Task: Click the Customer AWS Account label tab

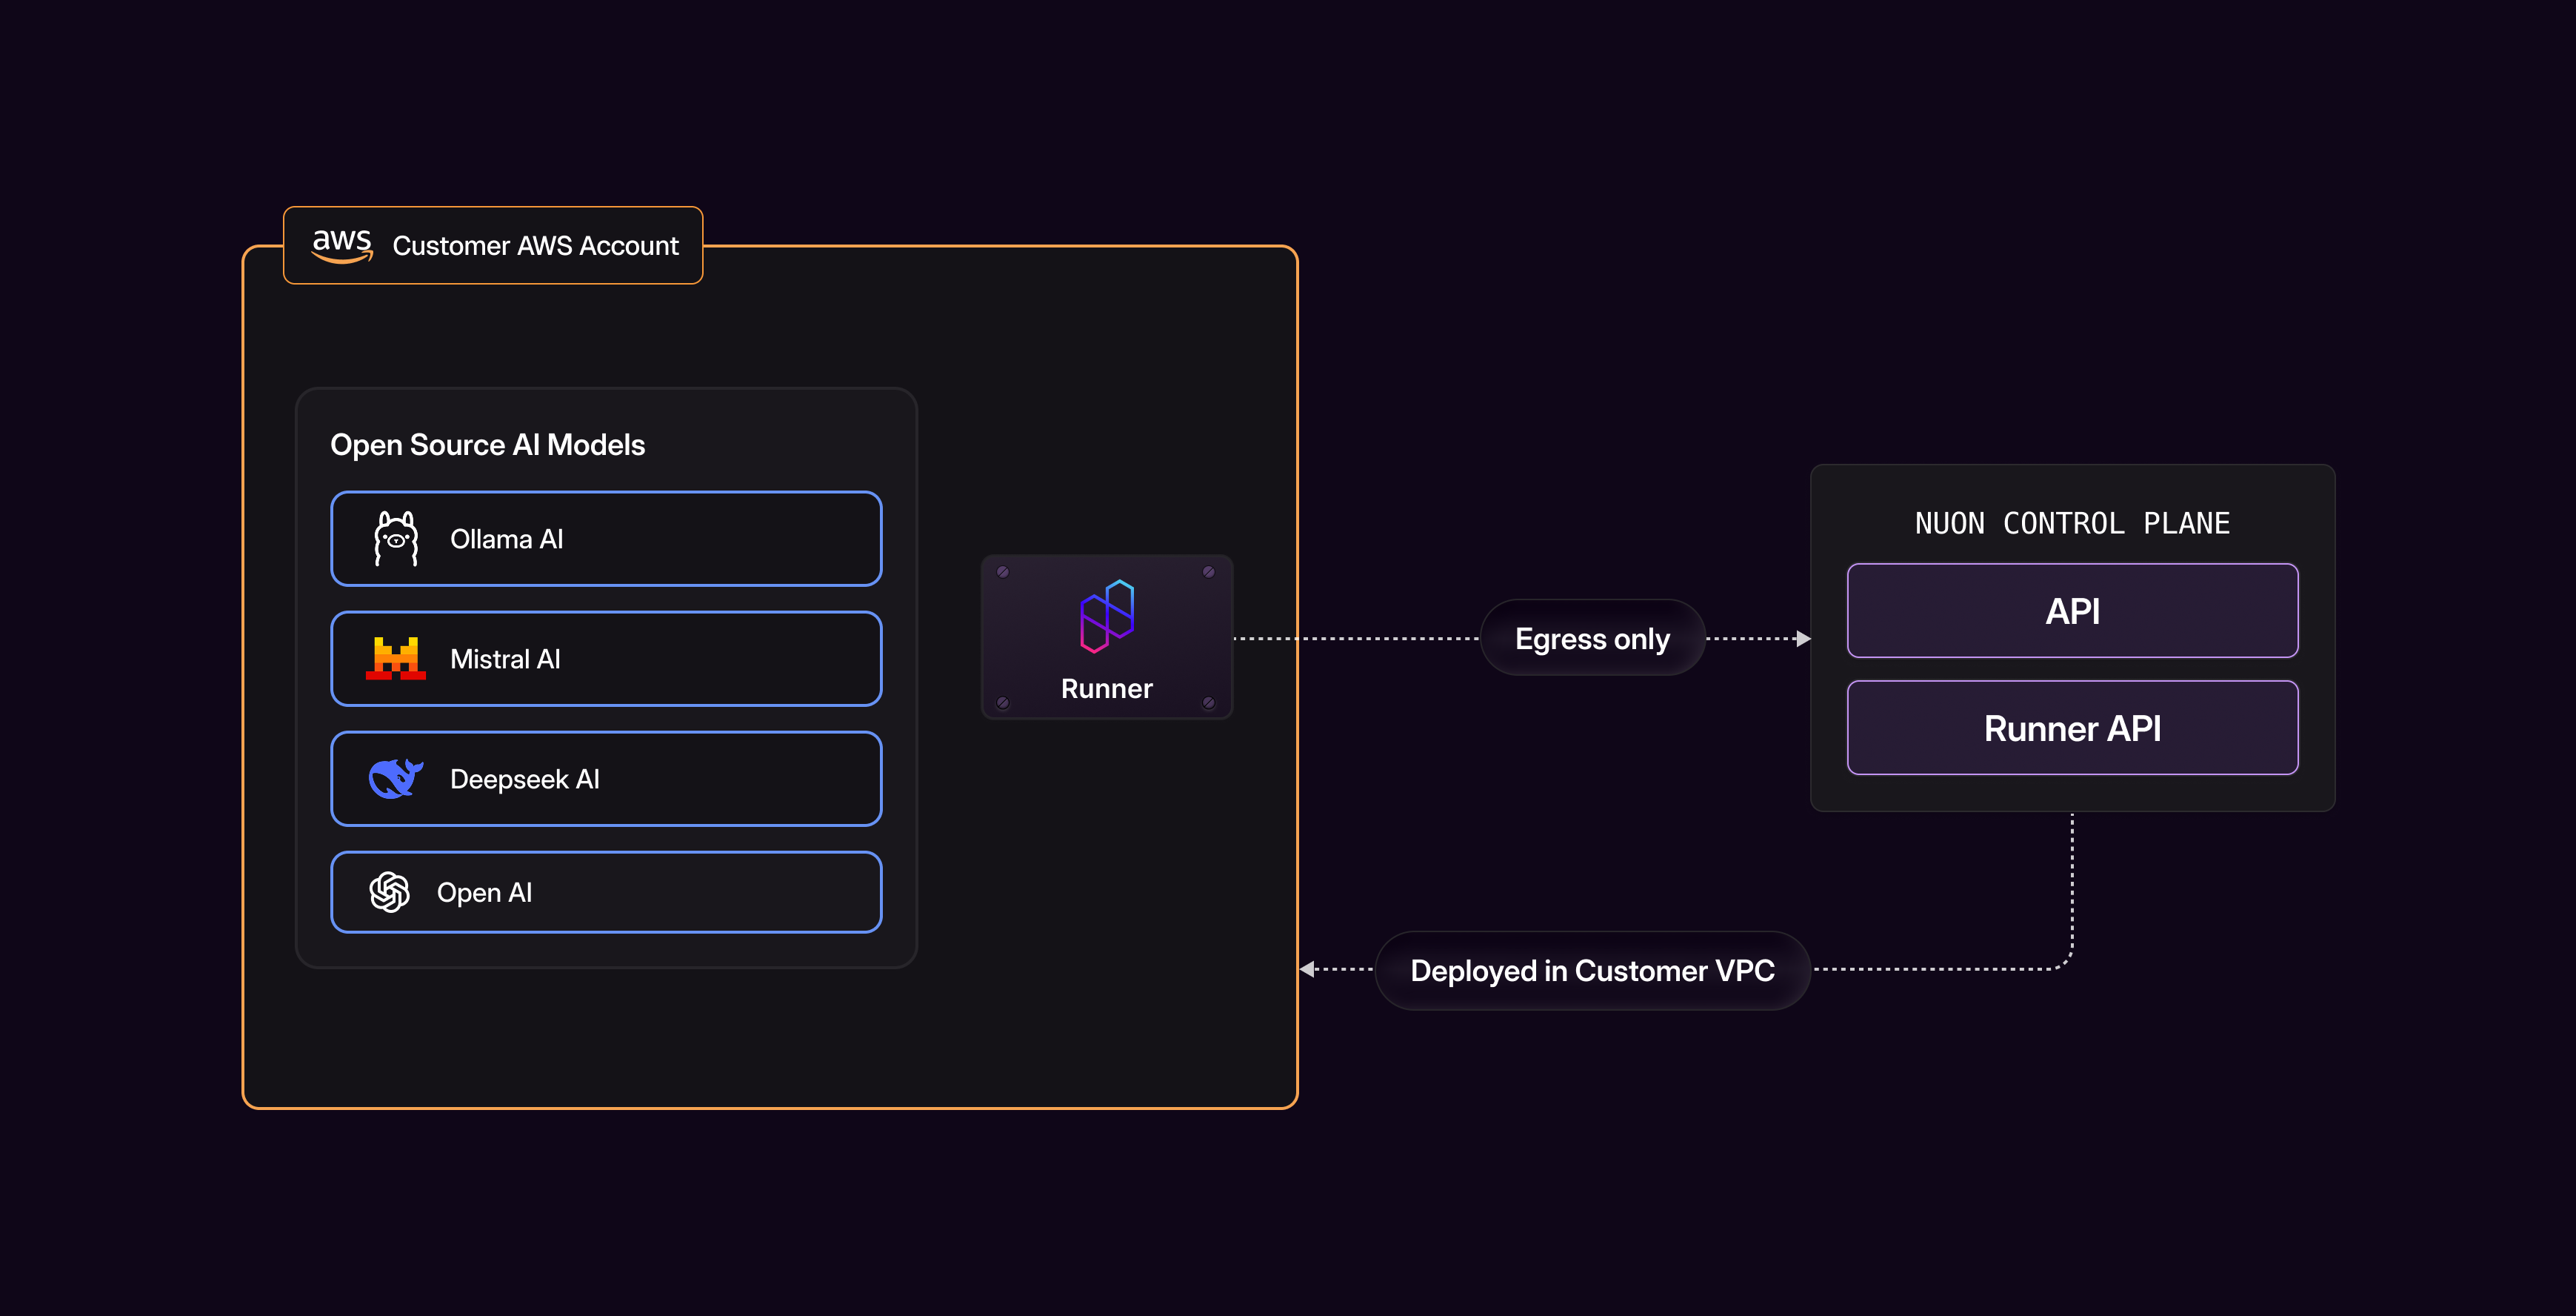Action: [535, 245]
